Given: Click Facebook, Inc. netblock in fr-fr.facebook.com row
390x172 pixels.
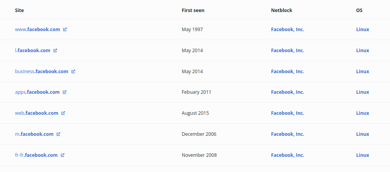Looking at the screenshot, I should click(x=287, y=155).
